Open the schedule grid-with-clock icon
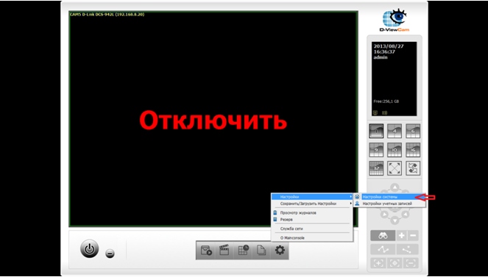 click(x=243, y=250)
